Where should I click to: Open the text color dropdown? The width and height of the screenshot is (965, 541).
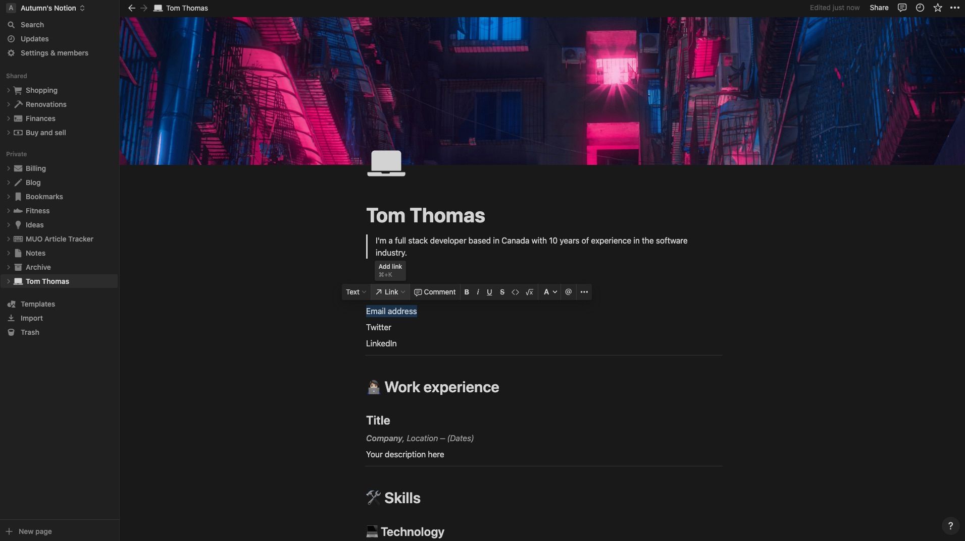pos(550,292)
